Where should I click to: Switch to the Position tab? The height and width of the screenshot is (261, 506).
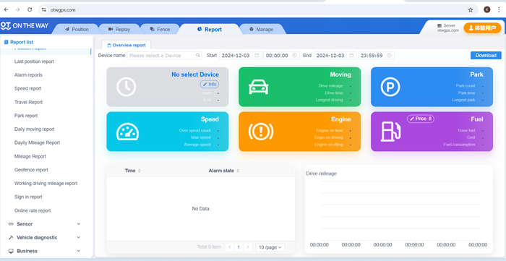click(77, 30)
